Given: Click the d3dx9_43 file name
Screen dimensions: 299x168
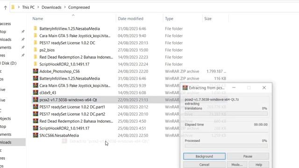Looking at the screenshot, I should (48, 92).
